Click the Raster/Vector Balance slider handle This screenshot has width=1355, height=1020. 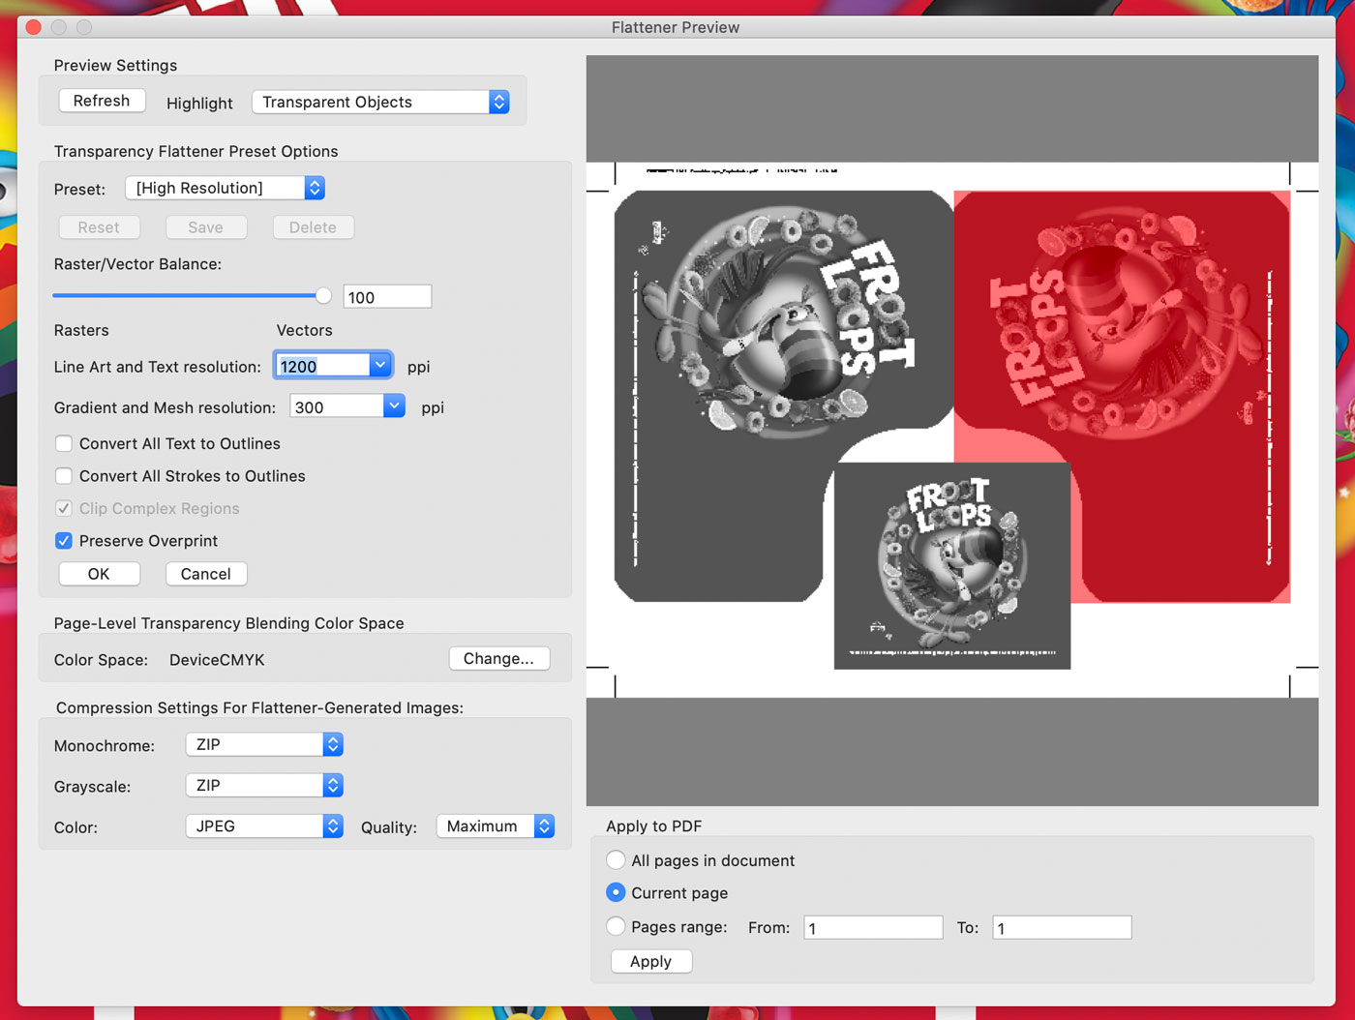click(323, 296)
